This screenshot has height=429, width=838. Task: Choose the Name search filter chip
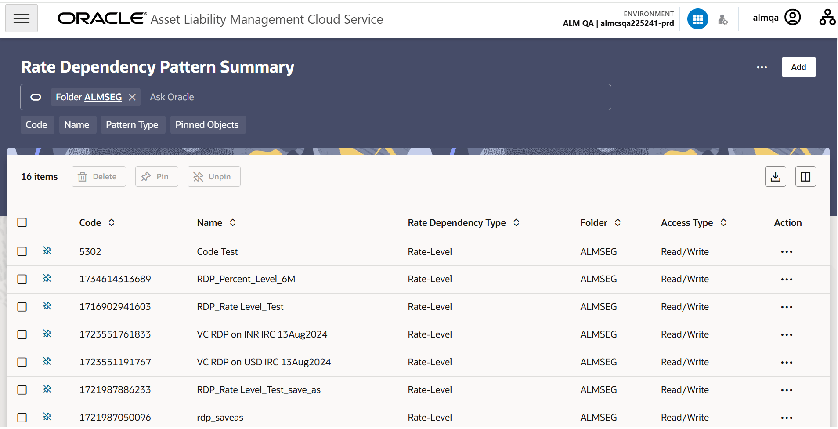point(77,125)
